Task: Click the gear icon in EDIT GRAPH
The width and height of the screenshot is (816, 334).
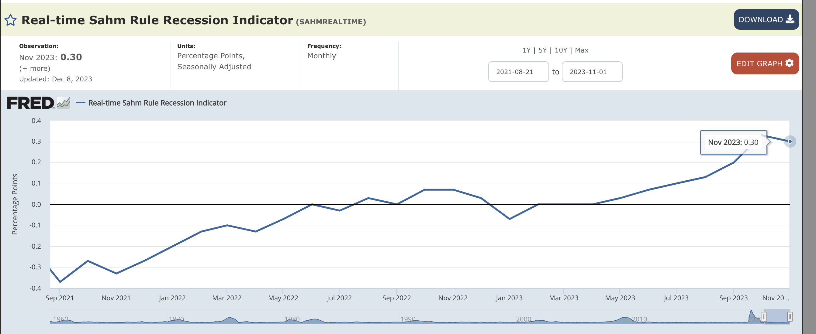Action: tap(789, 63)
